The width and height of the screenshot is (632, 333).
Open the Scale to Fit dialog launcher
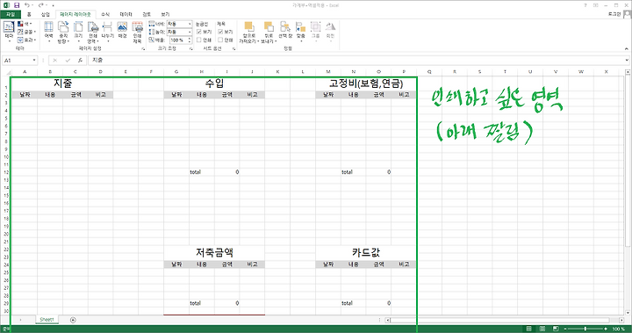(x=191, y=49)
